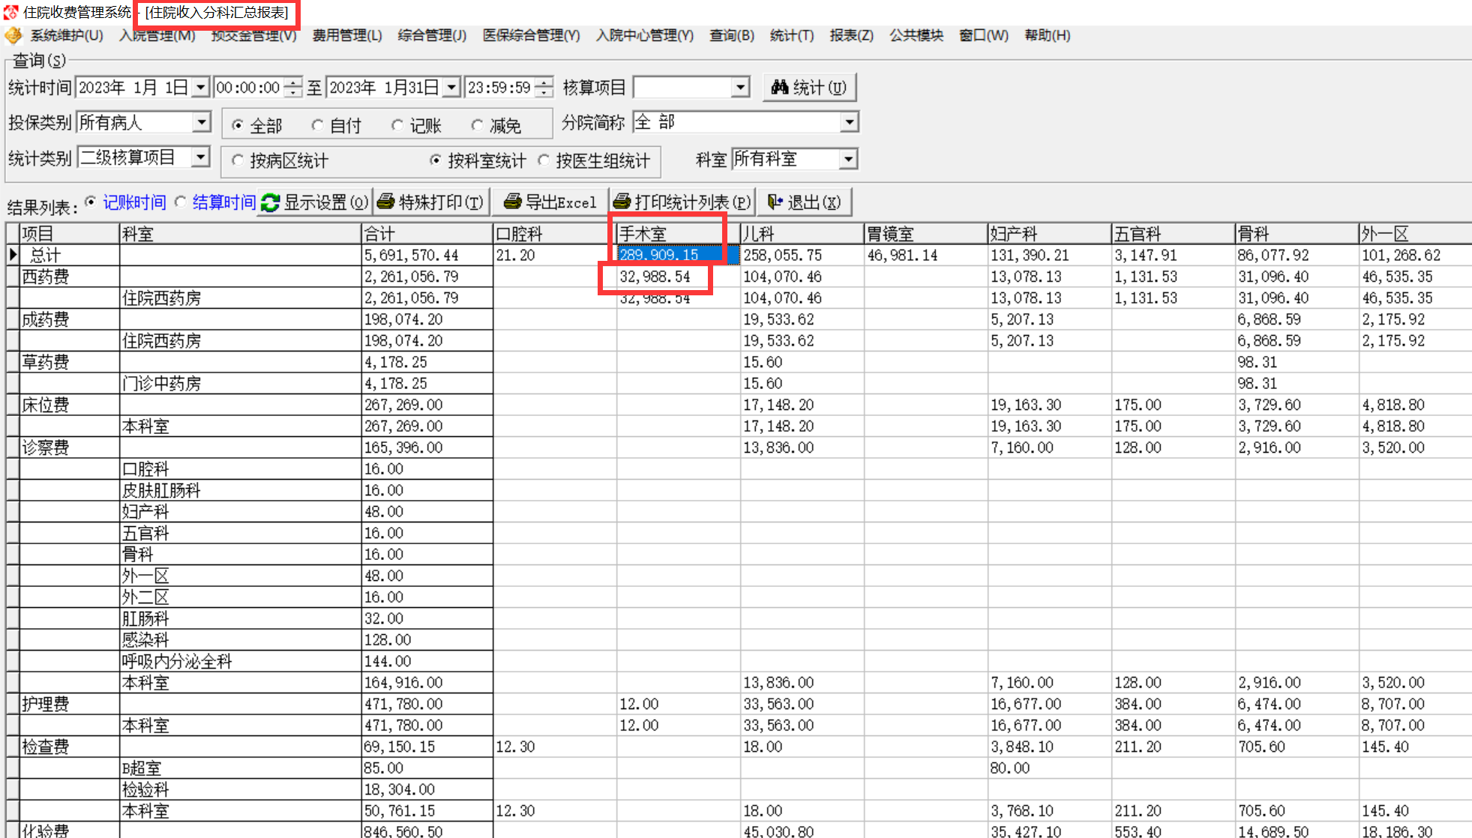The height and width of the screenshot is (838, 1472).
Task: Open the 报表 menu
Action: 851,35
